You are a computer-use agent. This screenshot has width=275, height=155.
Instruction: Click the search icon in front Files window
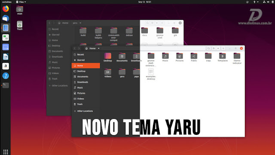tap(208, 48)
